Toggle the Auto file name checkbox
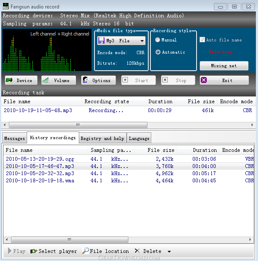The image size is (258, 261). point(202,40)
